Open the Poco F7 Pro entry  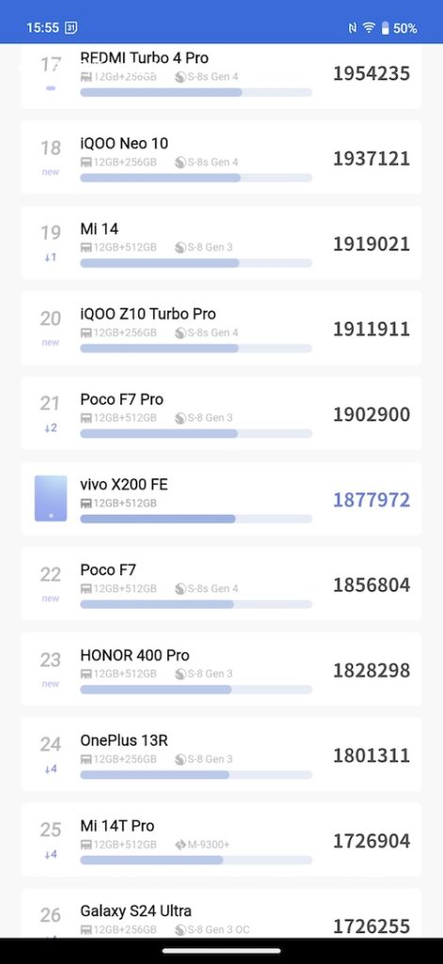pyautogui.click(x=221, y=413)
